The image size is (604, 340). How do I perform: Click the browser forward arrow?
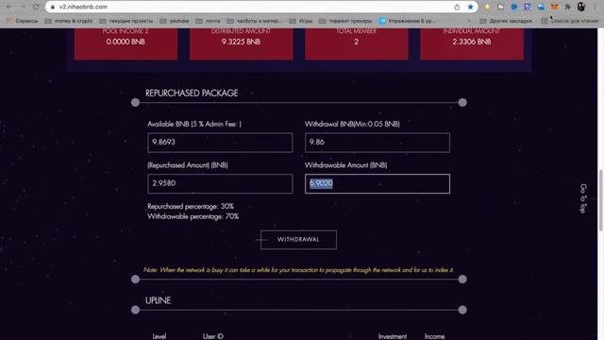23,7
